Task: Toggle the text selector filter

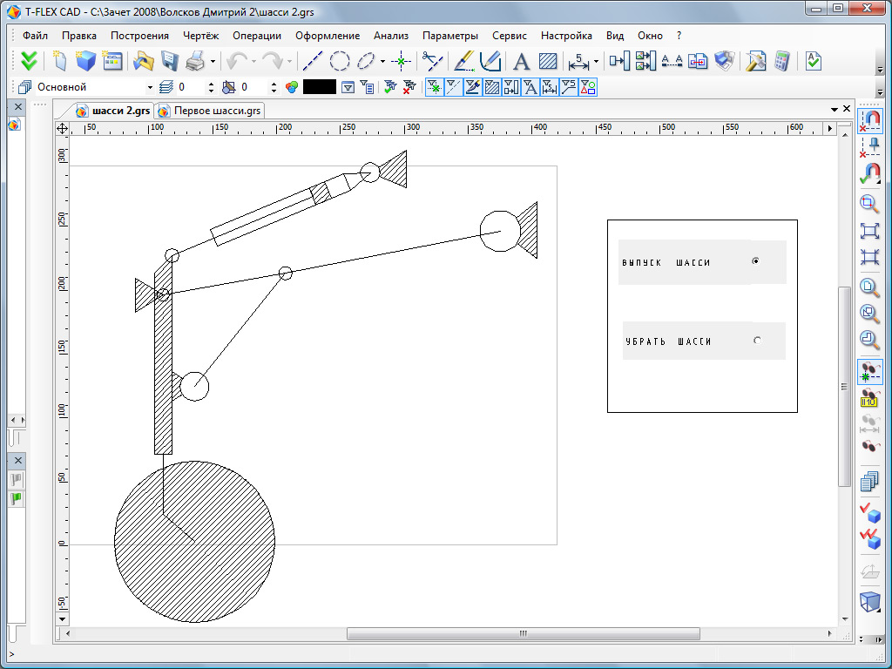Action: (x=530, y=87)
